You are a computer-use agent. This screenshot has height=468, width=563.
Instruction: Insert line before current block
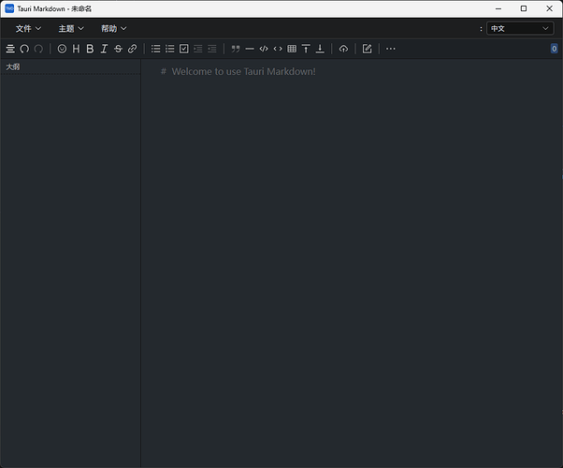coord(306,49)
